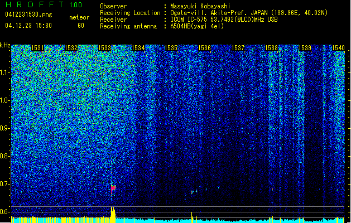
Task: Click the 1.1 frequency axis label
Action: 4,72
